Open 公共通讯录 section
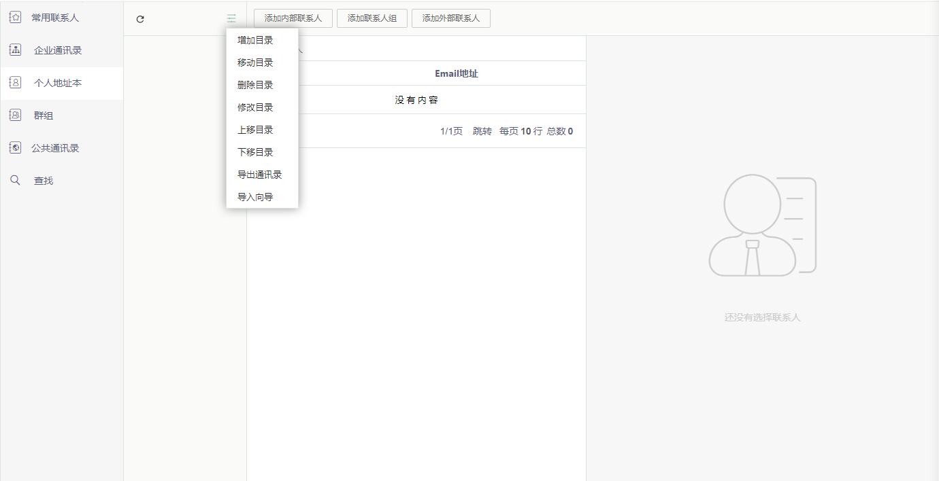Viewport: 939px width, 481px height. [61, 148]
